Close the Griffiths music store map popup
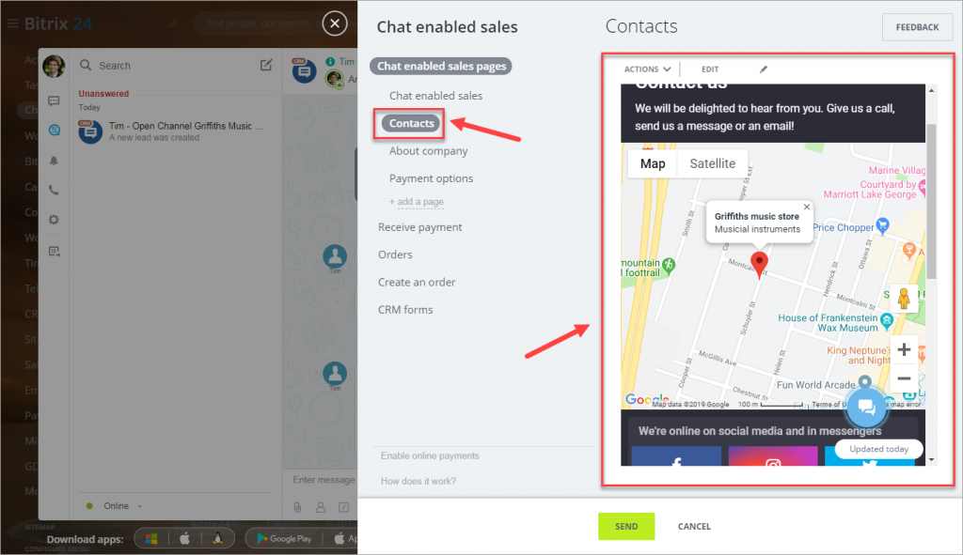The image size is (963, 555). coord(806,208)
